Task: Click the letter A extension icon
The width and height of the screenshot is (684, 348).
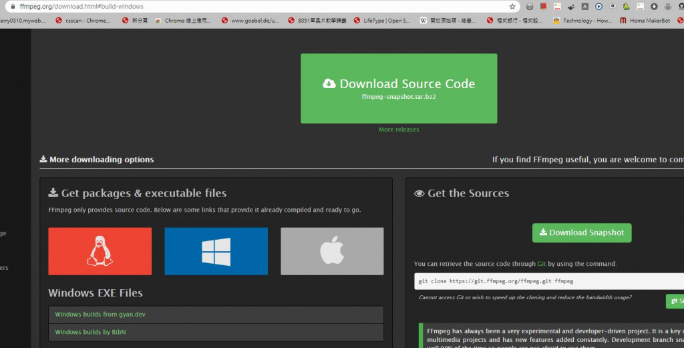Action: [x=585, y=7]
